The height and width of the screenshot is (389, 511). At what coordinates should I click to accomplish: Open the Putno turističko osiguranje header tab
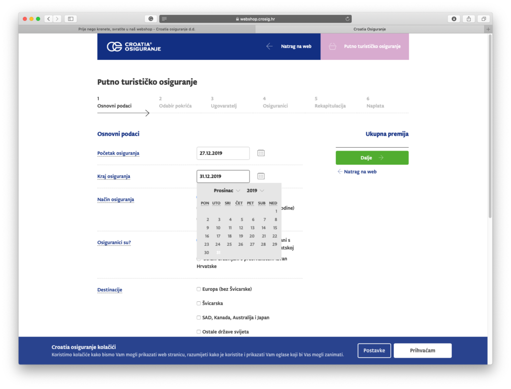pos(365,46)
